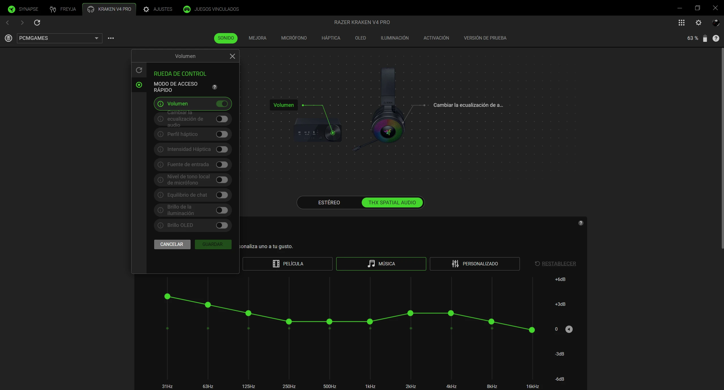
Task: Expand the PCMGAMES profile dropdown
Action: coord(60,38)
